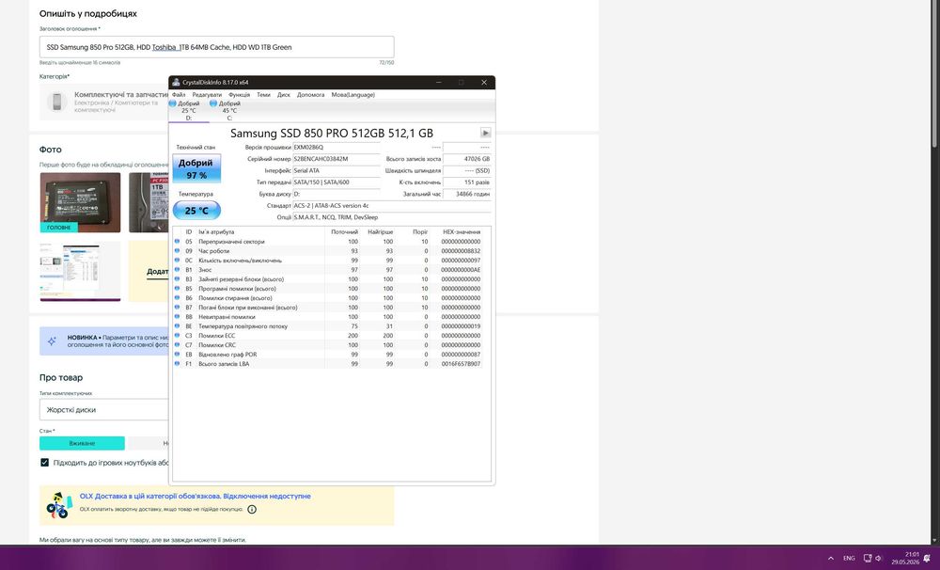Viewport: 940px width, 570px height.
Task: Click the serial number field S2BENCAHC03842M
Action: click(x=337, y=159)
